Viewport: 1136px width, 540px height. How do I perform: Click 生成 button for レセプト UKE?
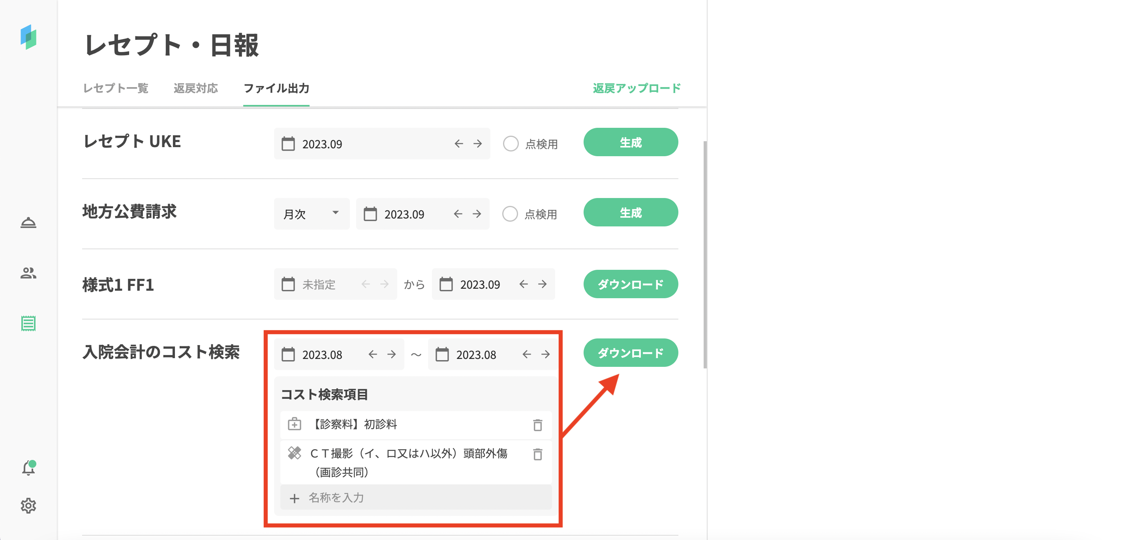(x=630, y=142)
